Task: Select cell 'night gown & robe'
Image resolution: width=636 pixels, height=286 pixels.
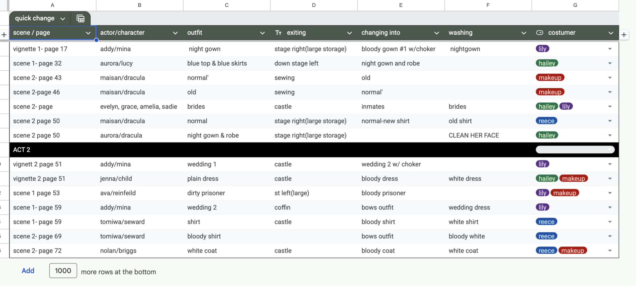Action: click(227, 135)
